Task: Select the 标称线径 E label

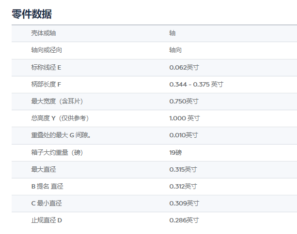Action: point(46,67)
